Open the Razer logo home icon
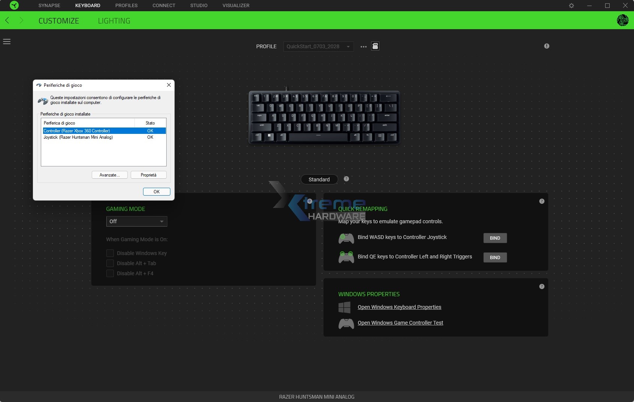The height and width of the screenshot is (402, 634). (14, 5)
